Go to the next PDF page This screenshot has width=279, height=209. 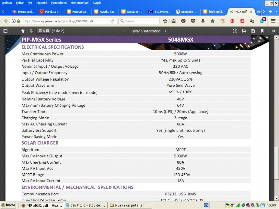pyautogui.click(x=31, y=31)
